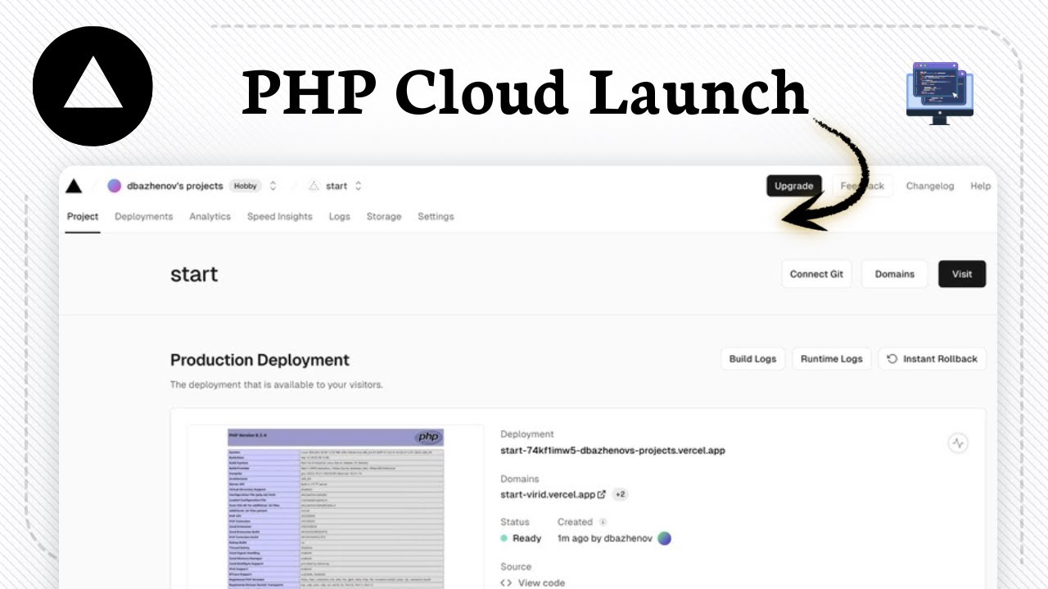
Task: Click the dbazhenov's projects avatar icon
Action: (115, 186)
